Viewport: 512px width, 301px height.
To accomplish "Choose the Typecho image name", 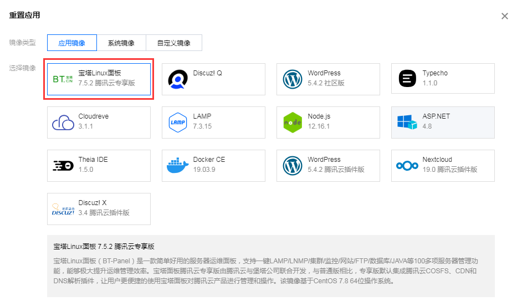I will coord(435,73).
